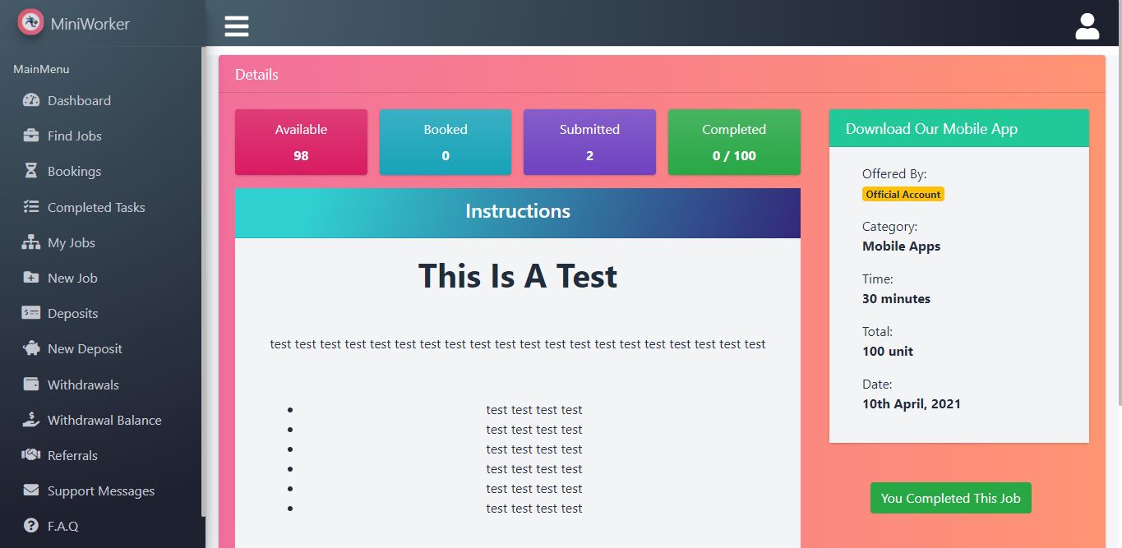Open the user profile icon
The height and width of the screenshot is (548, 1122).
[1087, 26]
